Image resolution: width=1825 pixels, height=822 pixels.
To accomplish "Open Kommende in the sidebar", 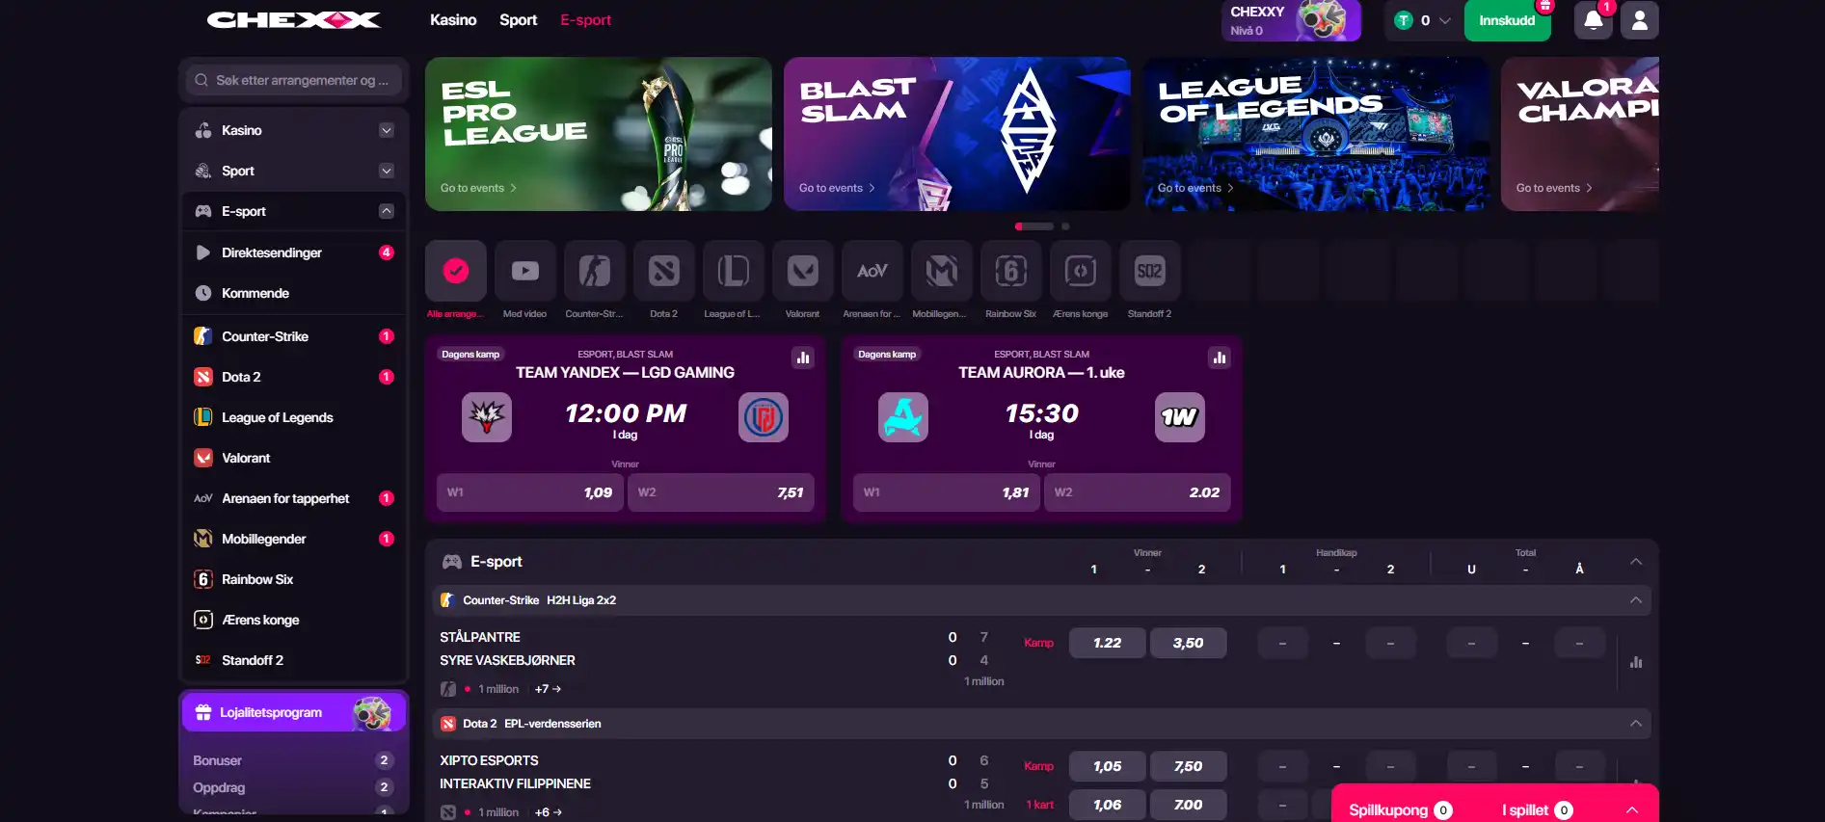I will point(294,293).
